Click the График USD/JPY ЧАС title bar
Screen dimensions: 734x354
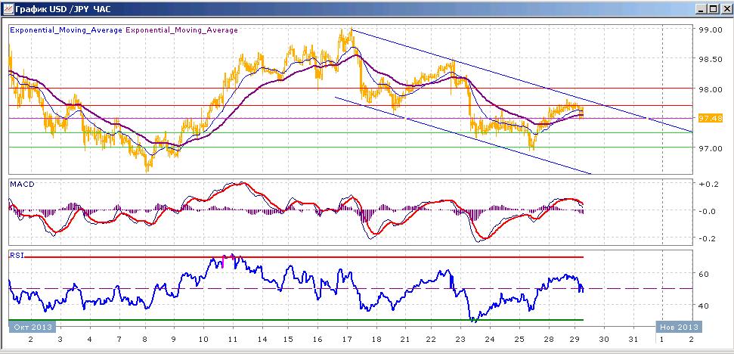coord(346,9)
